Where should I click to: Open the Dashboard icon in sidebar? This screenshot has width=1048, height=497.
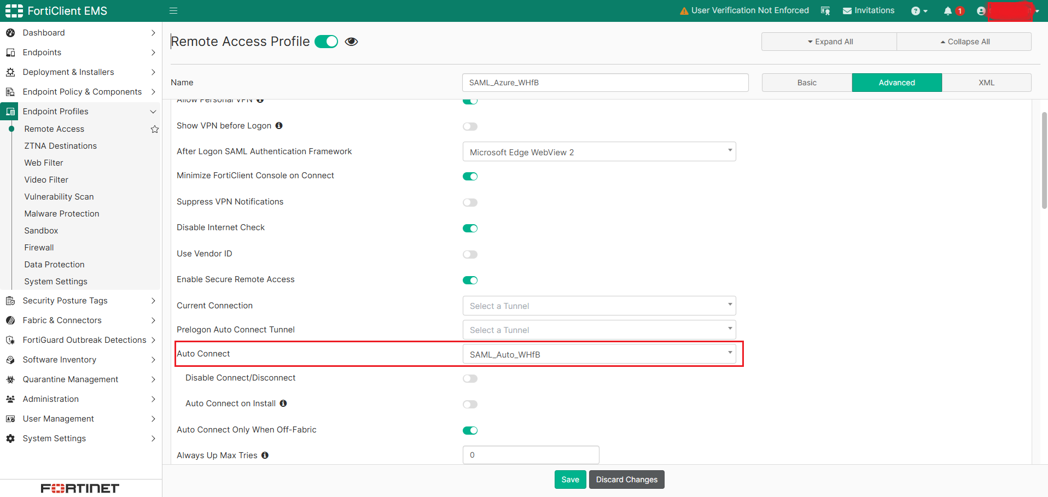click(10, 32)
